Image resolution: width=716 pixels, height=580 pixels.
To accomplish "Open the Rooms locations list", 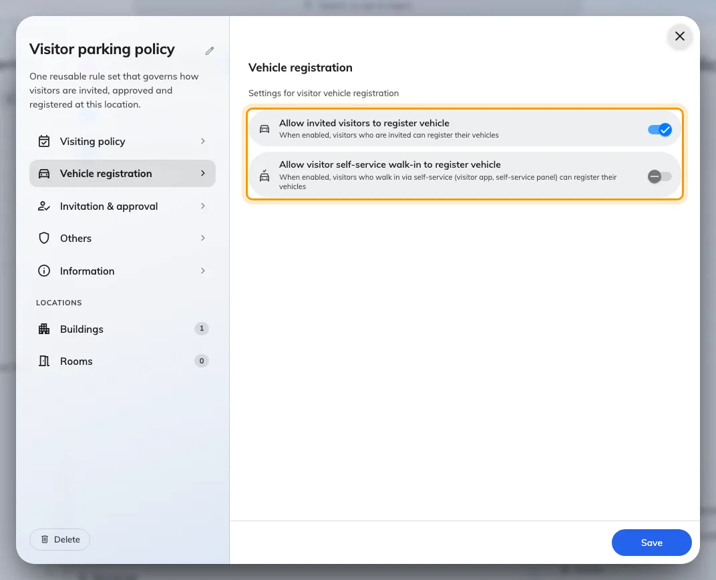I will 122,361.
